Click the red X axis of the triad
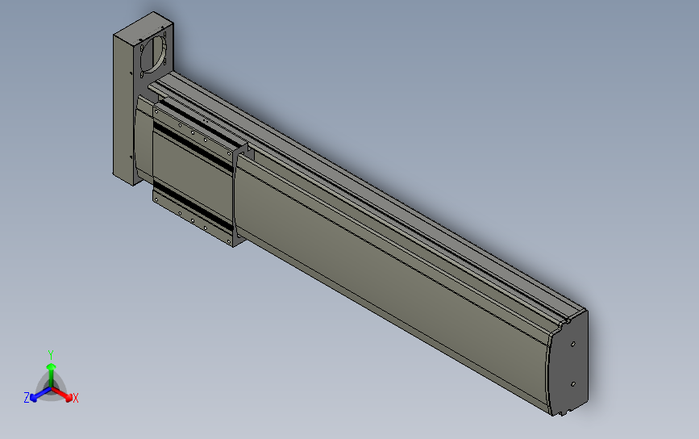Viewport: 699px width, 439px height. [62, 394]
